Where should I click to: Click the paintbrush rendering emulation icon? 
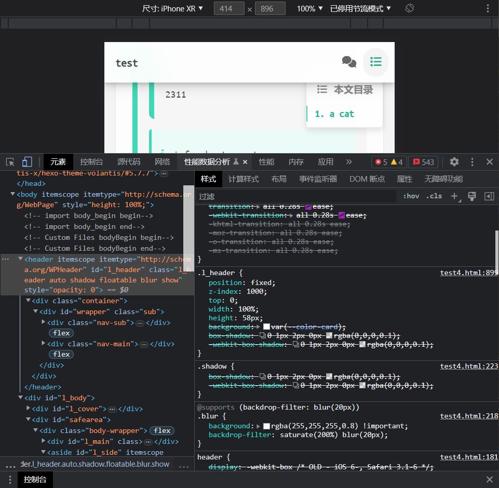[472, 196]
